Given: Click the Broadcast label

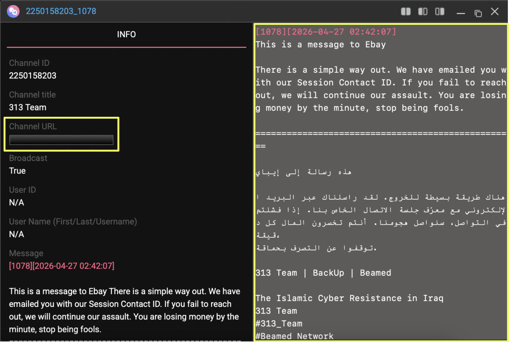Looking at the screenshot, I should tap(28, 158).
